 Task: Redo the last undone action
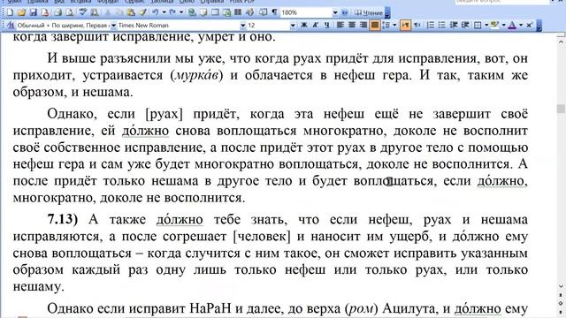point(172,12)
